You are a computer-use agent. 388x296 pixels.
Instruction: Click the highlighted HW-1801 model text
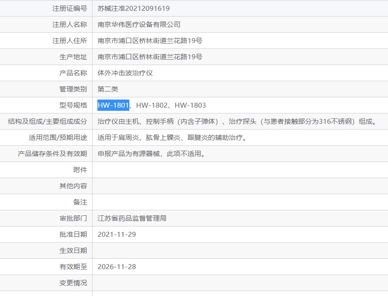[x=113, y=105]
